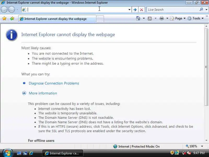
Task: Click the Go arrow button
Action: (x=135, y=10)
